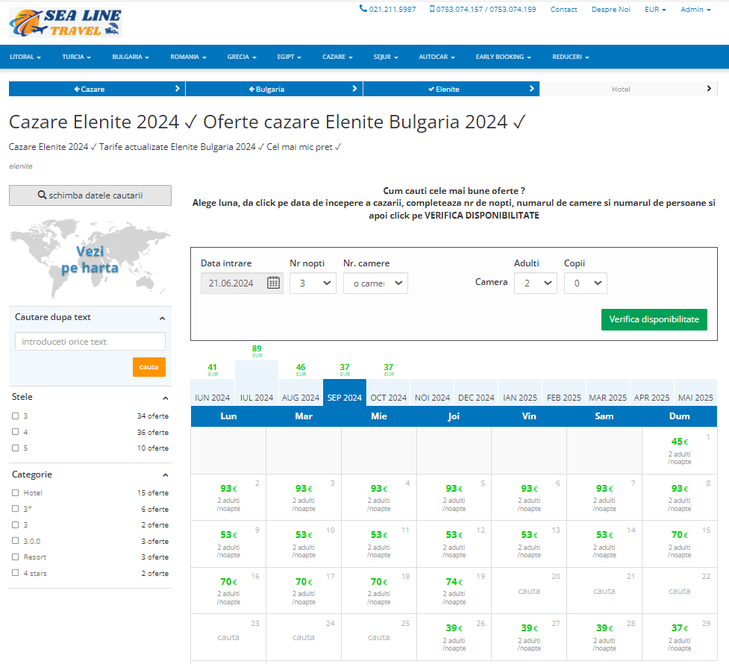
Task: Open the Copii dropdown
Action: [586, 284]
